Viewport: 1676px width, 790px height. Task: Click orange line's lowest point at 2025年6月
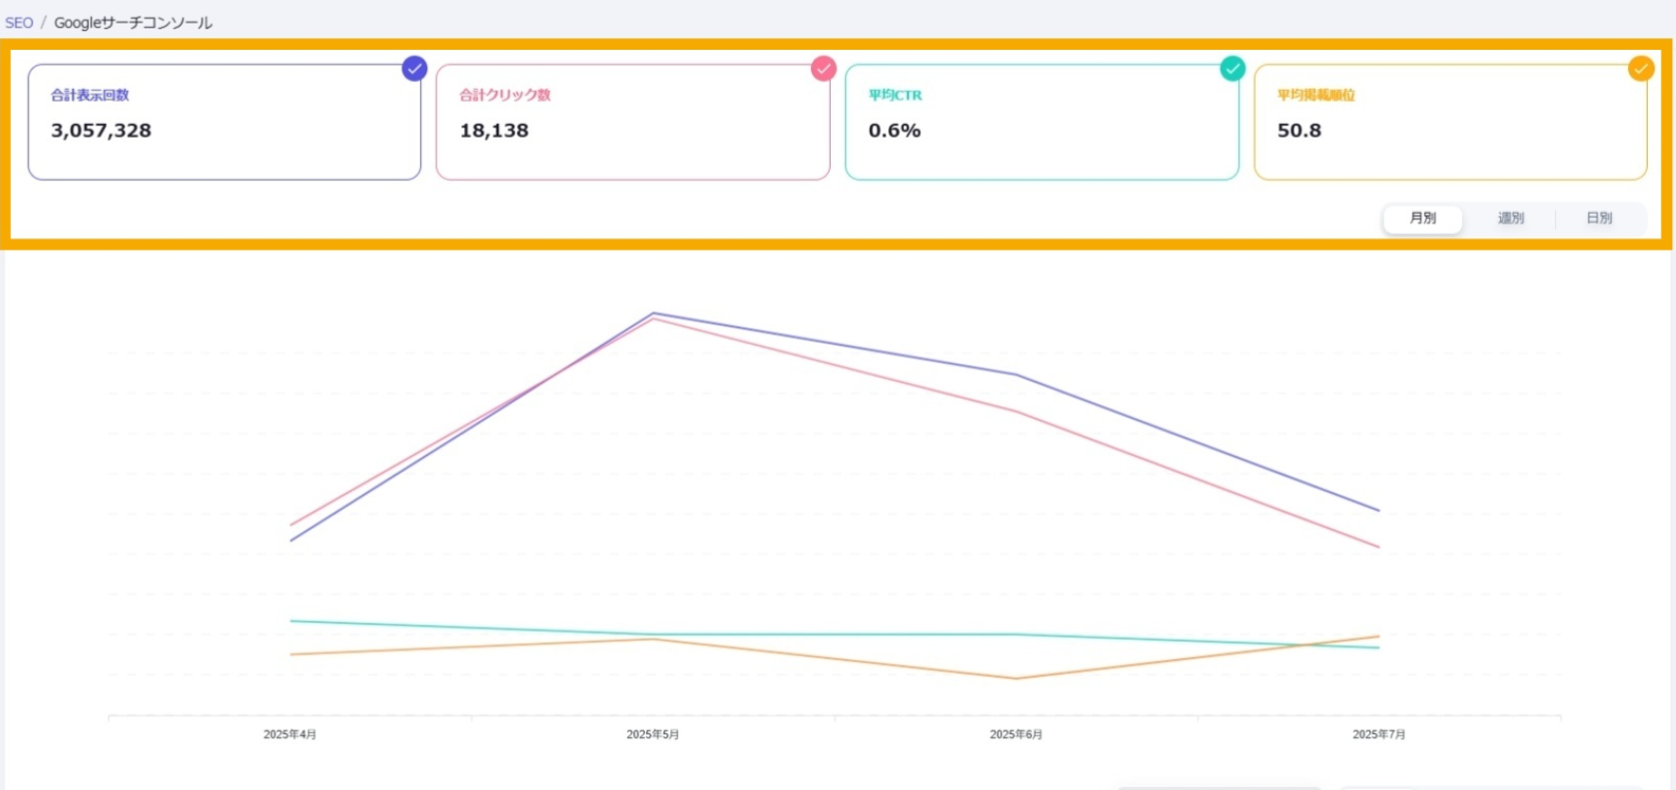(x=1016, y=679)
